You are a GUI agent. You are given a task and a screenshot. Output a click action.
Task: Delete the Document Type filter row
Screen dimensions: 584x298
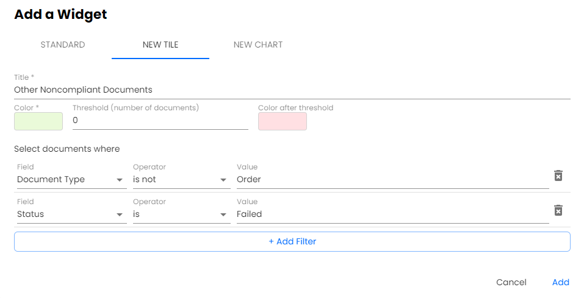point(558,176)
